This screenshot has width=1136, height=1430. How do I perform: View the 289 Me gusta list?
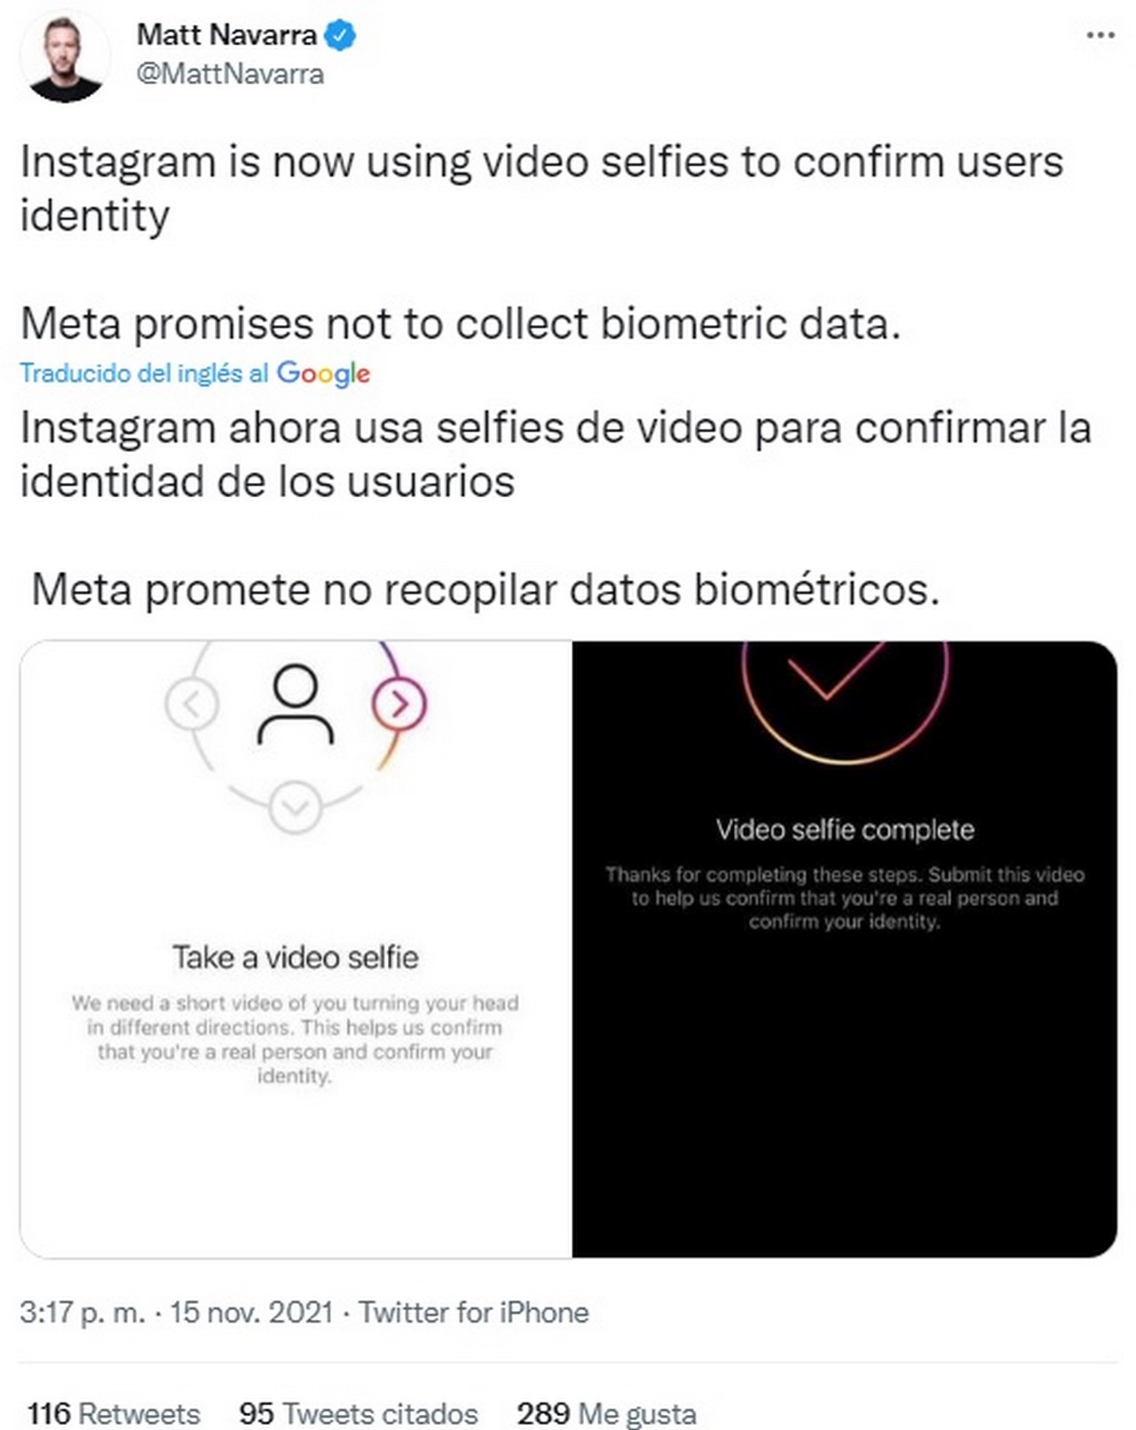pyautogui.click(x=607, y=1413)
